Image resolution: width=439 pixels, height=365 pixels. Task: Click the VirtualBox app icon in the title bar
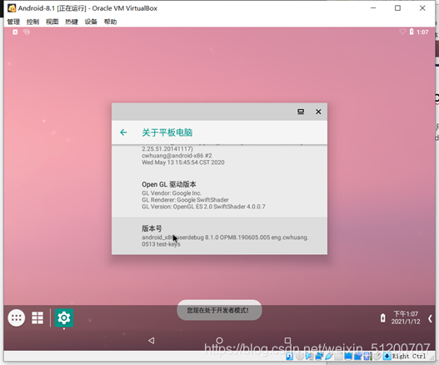point(12,8)
